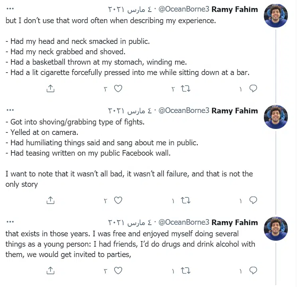Share the tweet about lit cigarette
This screenshot has height=287, width=297.
coord(50,89)
